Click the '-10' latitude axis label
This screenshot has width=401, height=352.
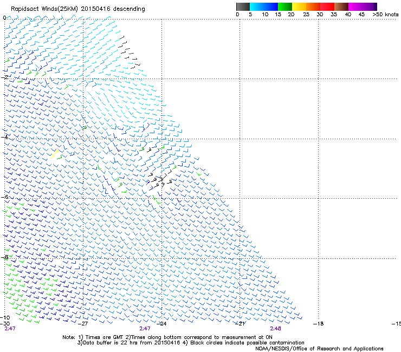5,317
